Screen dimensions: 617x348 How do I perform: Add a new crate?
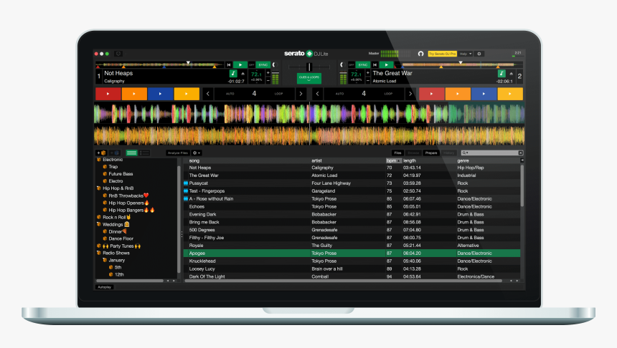click(100, 153)
